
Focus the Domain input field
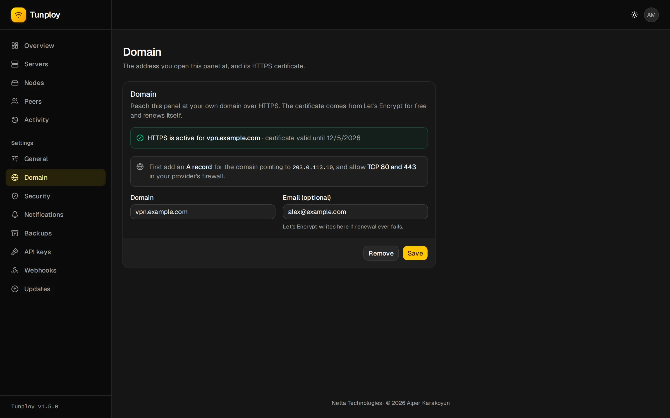click(203, 212)
